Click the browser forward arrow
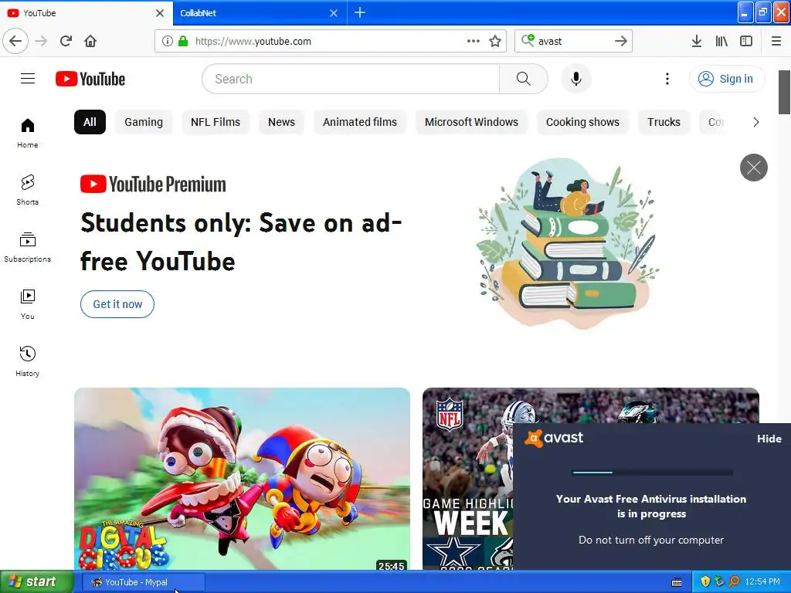This screenshot has width=791, height=593. tap(42, 41)
